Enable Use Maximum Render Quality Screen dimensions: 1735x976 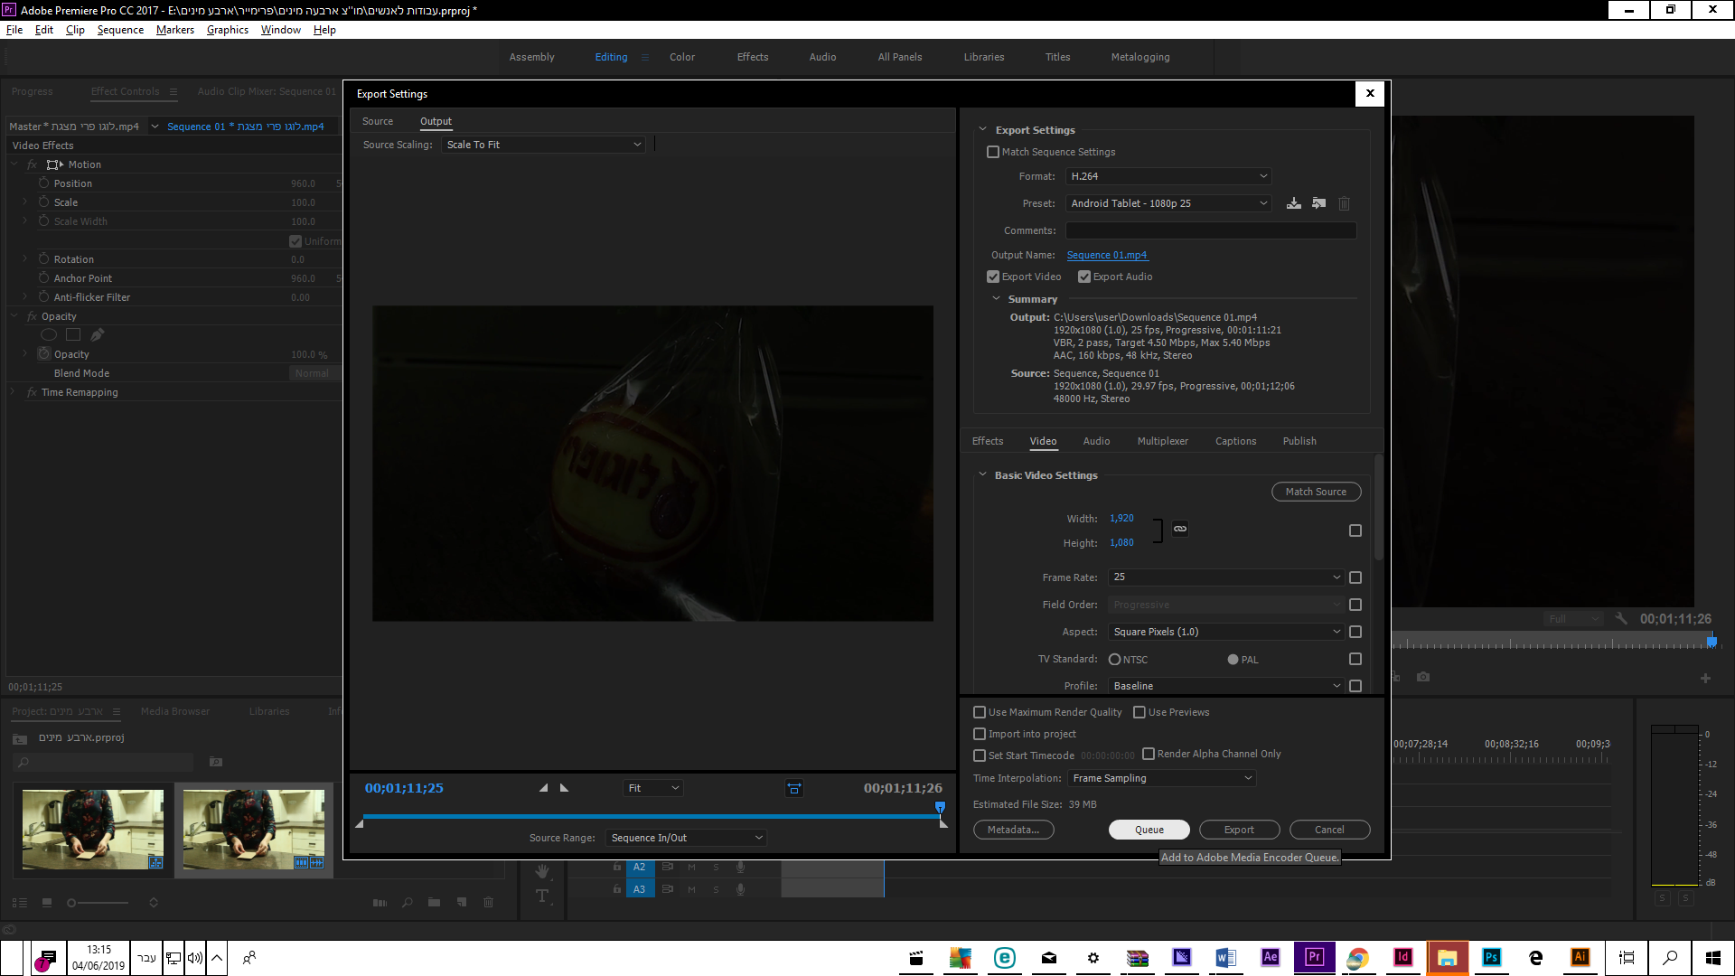click(x=980, y=712)
